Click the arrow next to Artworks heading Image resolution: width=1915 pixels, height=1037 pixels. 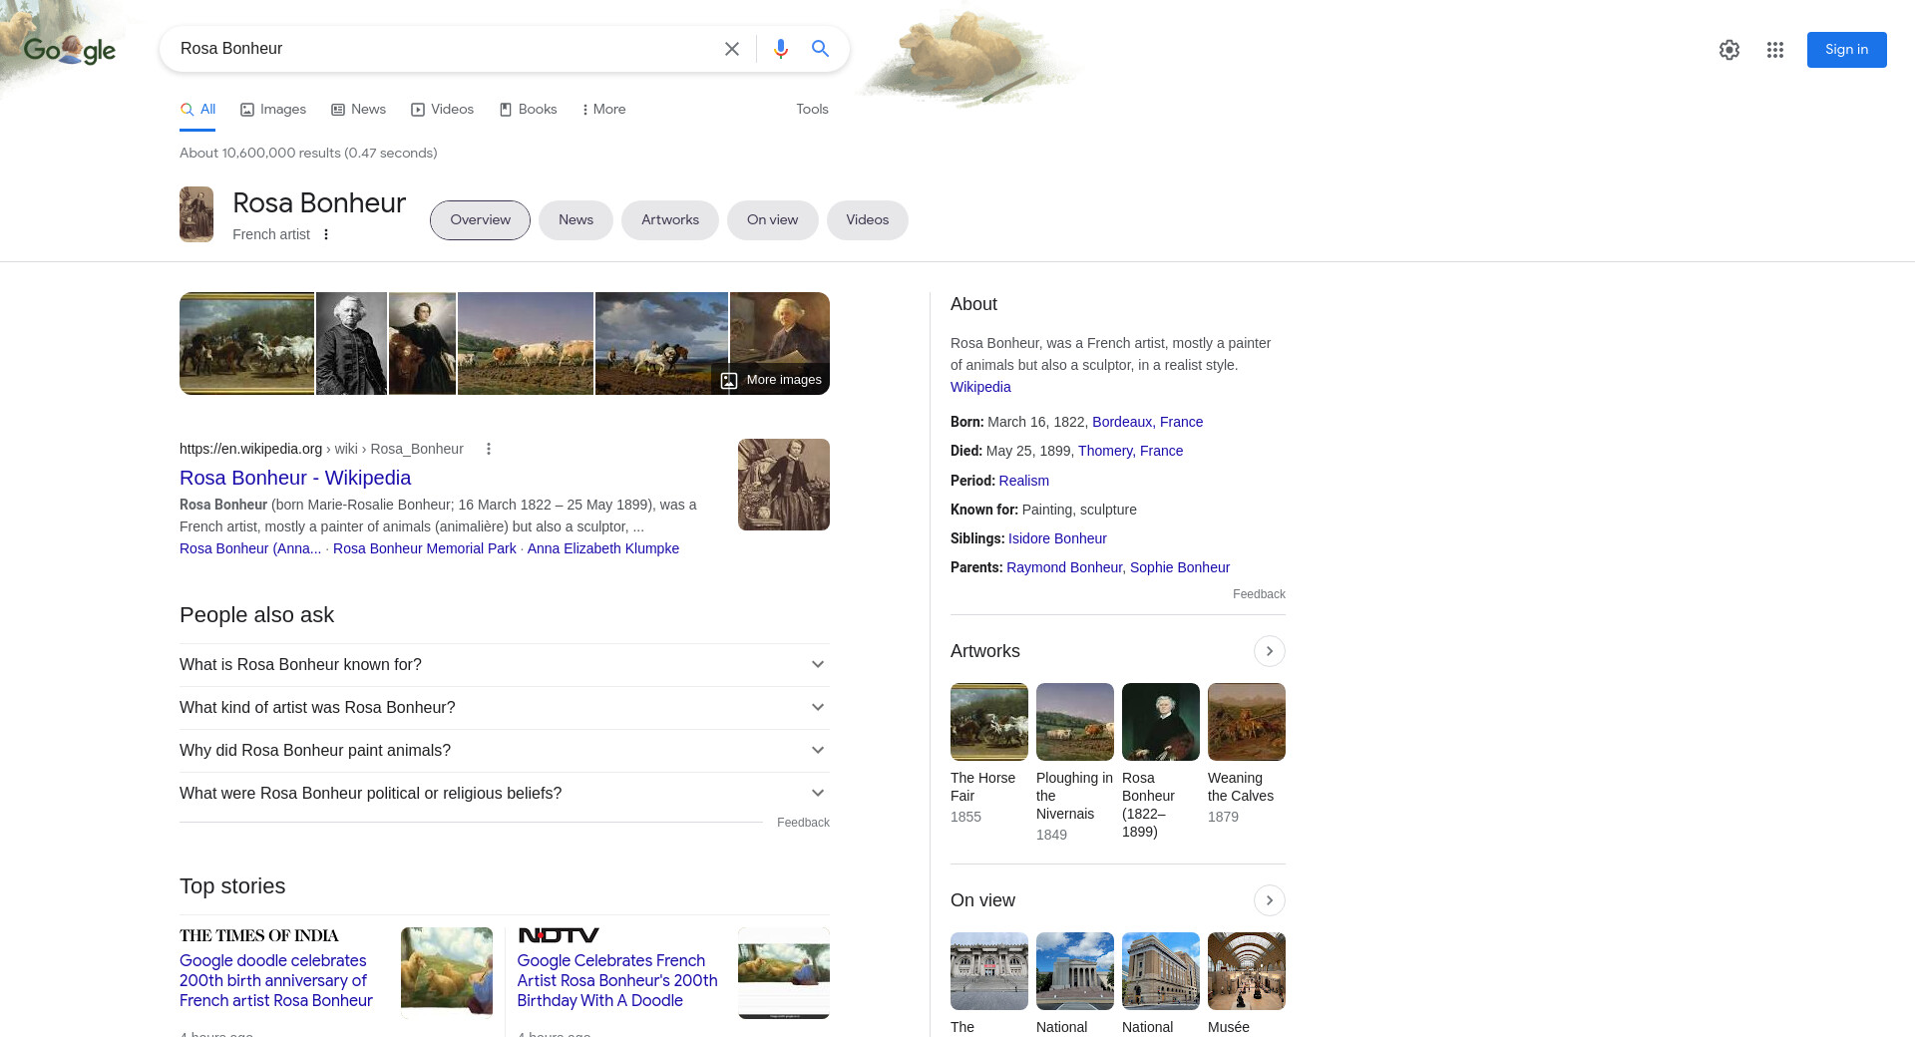pyautogui.click(x=1269, y=651)
